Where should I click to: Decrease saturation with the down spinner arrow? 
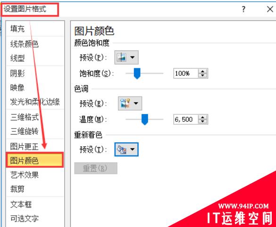click(x=203, y=75)
